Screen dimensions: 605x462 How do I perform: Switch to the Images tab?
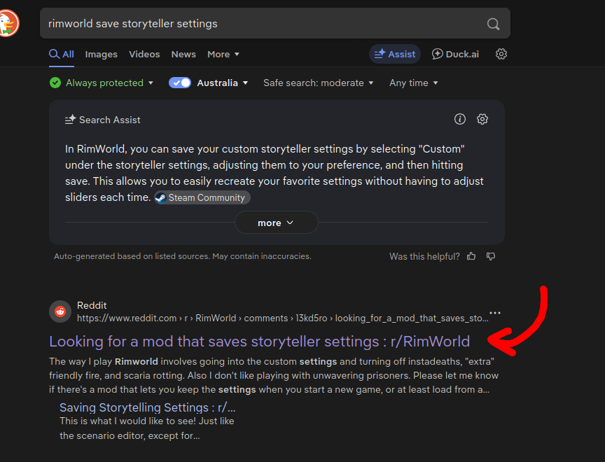[x=101, y=55]
